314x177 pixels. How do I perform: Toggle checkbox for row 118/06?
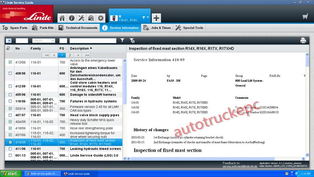[10, 101]
